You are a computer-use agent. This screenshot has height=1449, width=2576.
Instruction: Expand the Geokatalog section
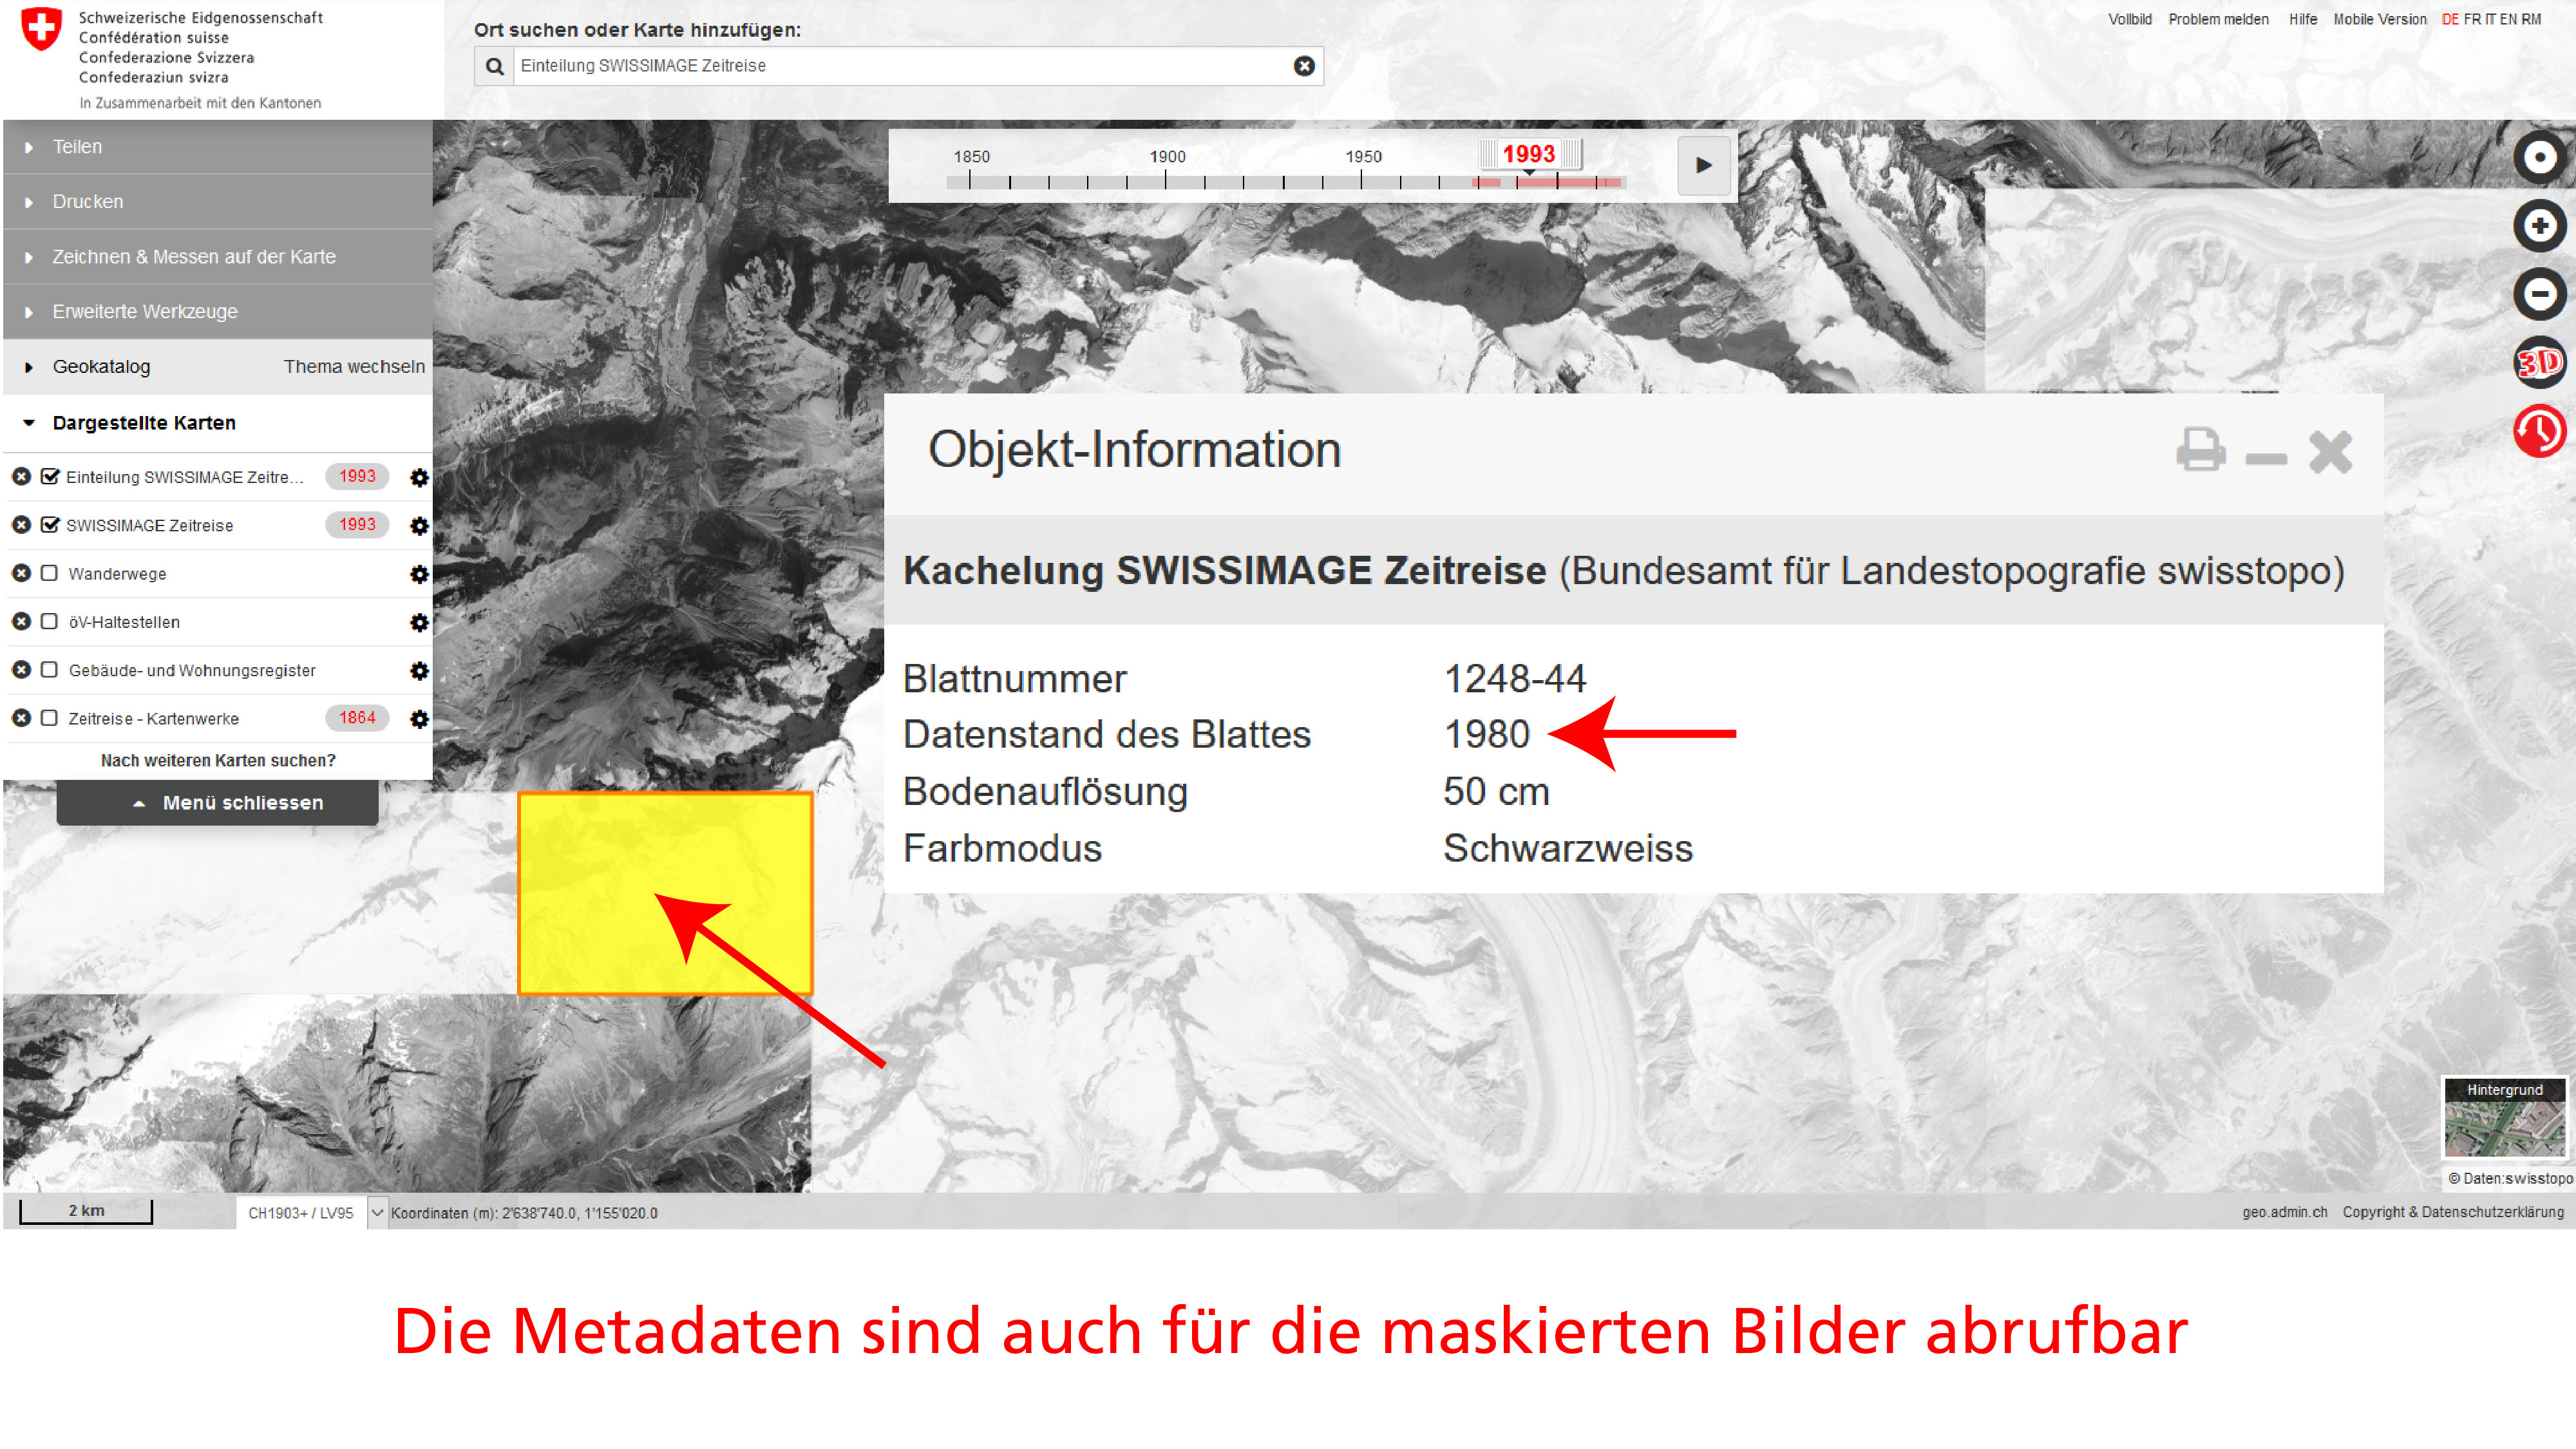click(101, 367)
